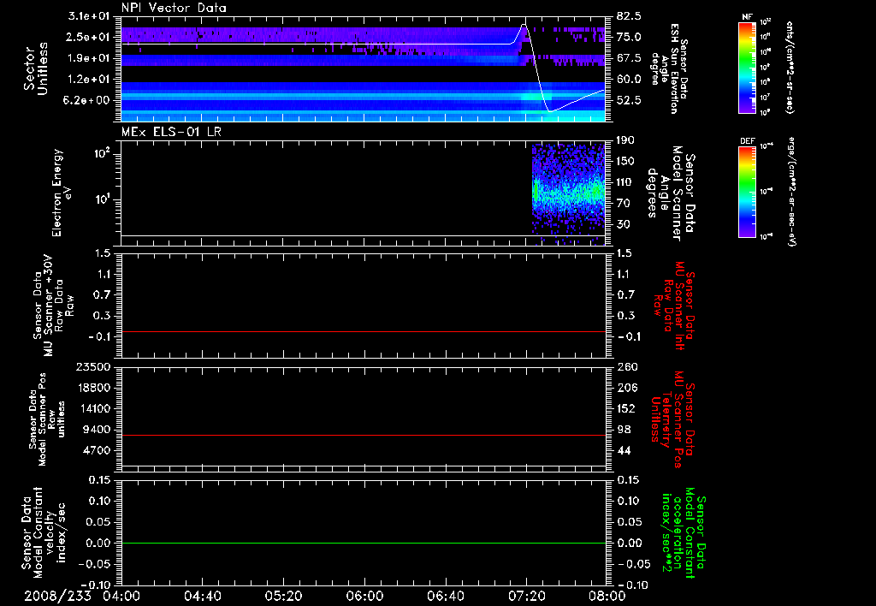Click the 30 scanner angle tick label
The height and width of the screenshot is (606, 876).
[624, 224]
